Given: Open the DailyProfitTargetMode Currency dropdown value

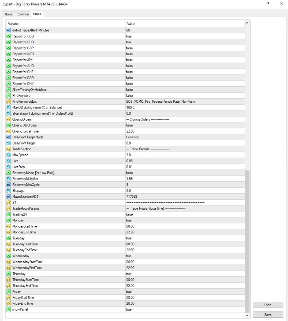Looking at the screenshot, I should [185, 137].
